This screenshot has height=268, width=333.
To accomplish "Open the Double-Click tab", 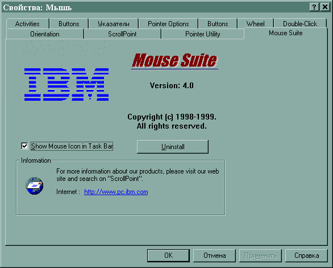I will 300,24.
